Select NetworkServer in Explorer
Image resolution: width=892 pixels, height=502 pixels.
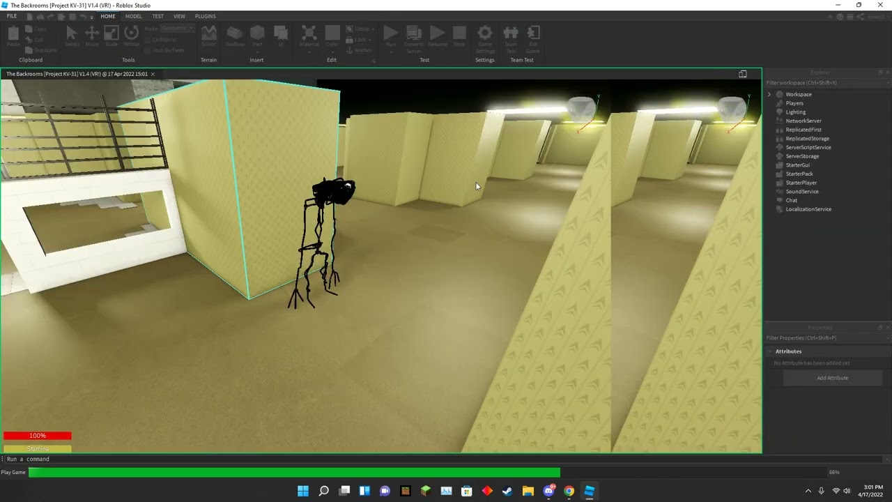803,121
